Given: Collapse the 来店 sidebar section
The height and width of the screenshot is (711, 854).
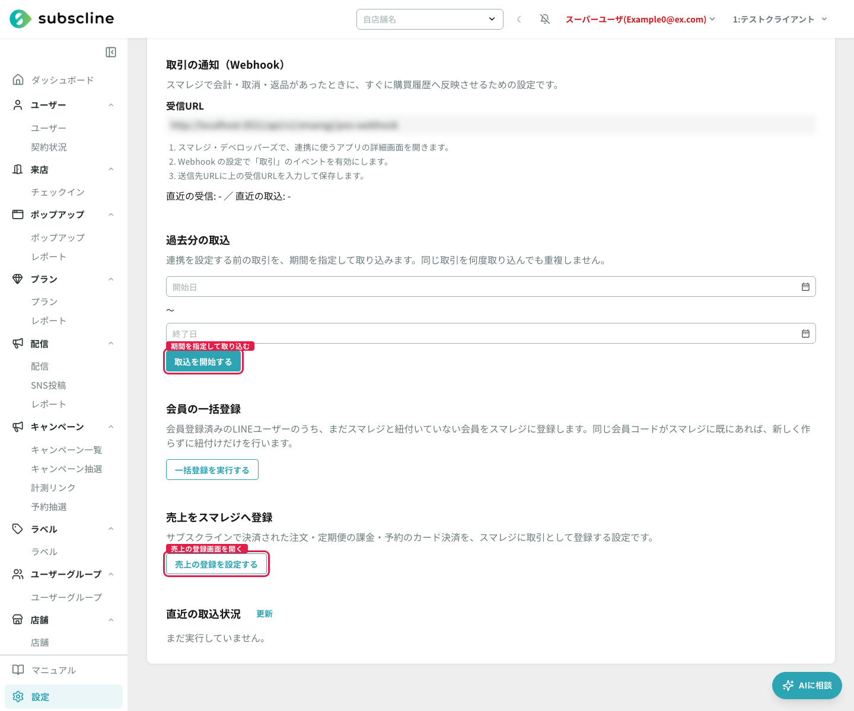Looking at the screenshot, I should pyautogui.click(x=111, y=169).
